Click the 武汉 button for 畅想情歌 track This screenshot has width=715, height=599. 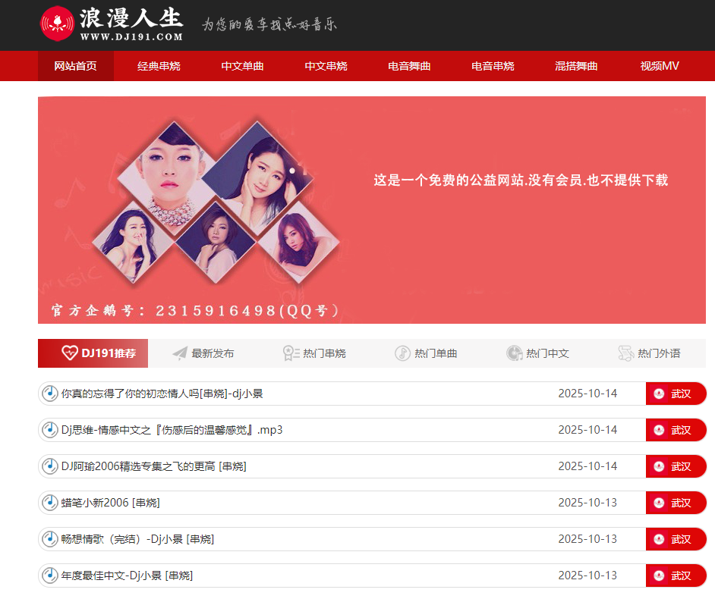coord(675,539)
